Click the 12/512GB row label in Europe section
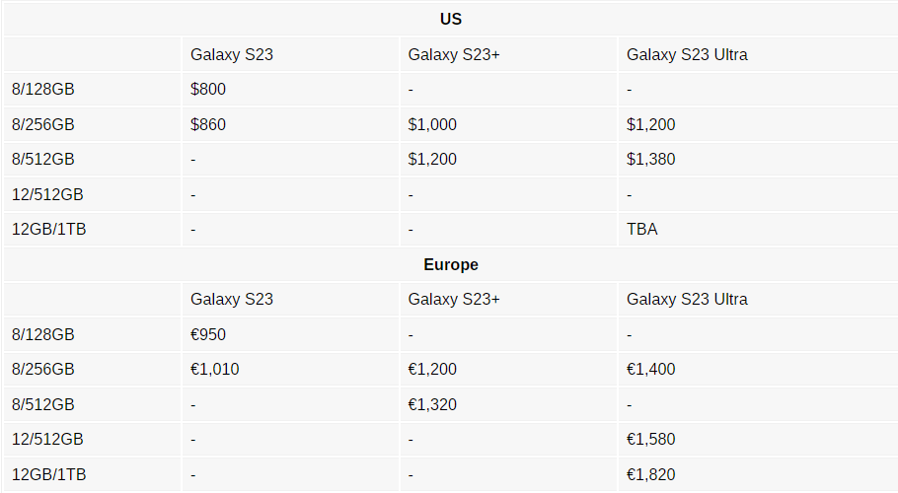898x493 pixels. click(46, 440)
